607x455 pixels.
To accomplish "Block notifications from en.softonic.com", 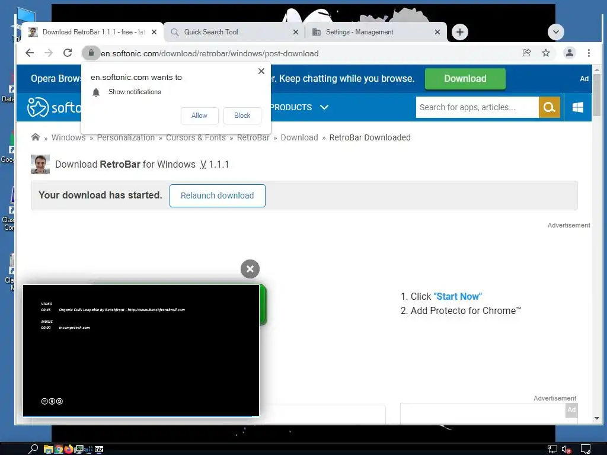I will point(242,116).
